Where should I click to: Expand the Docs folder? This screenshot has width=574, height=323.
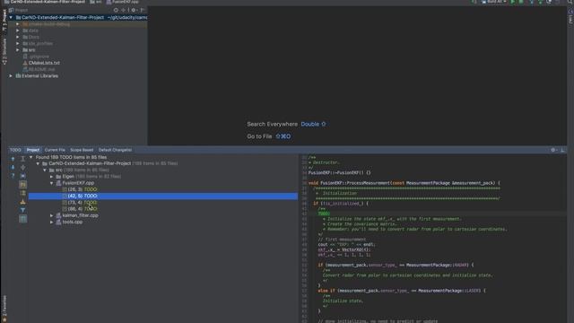(x=18, y=37)
